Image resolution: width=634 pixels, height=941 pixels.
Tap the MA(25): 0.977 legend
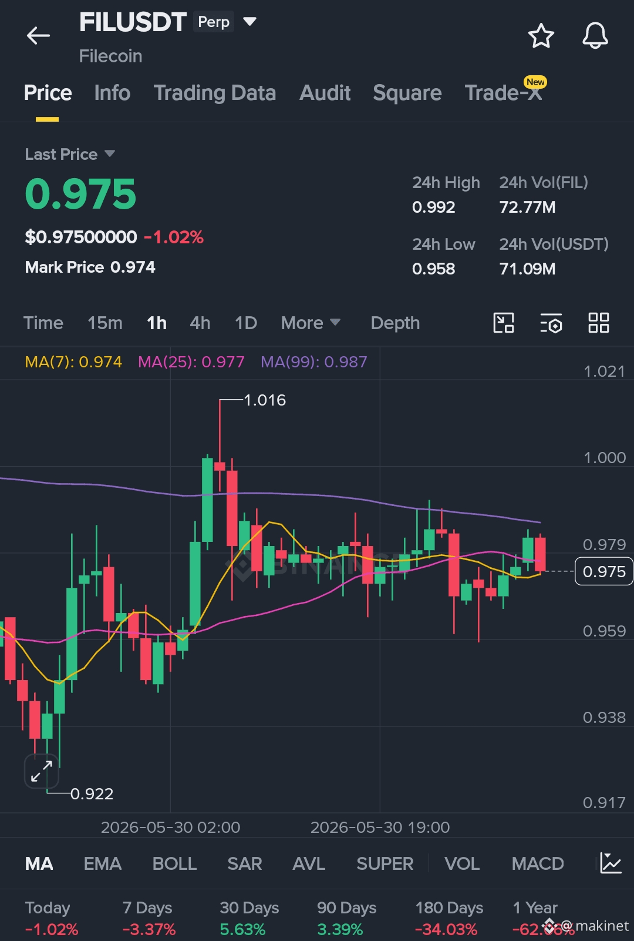pyautogui.click(x=191, y=361)
